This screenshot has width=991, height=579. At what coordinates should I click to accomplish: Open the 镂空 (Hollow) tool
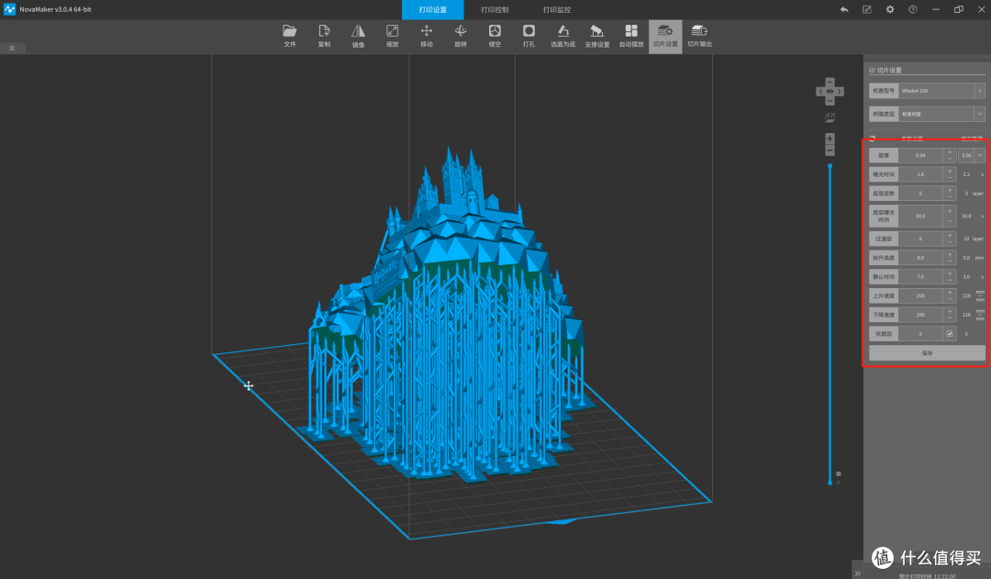click(495, 36)
